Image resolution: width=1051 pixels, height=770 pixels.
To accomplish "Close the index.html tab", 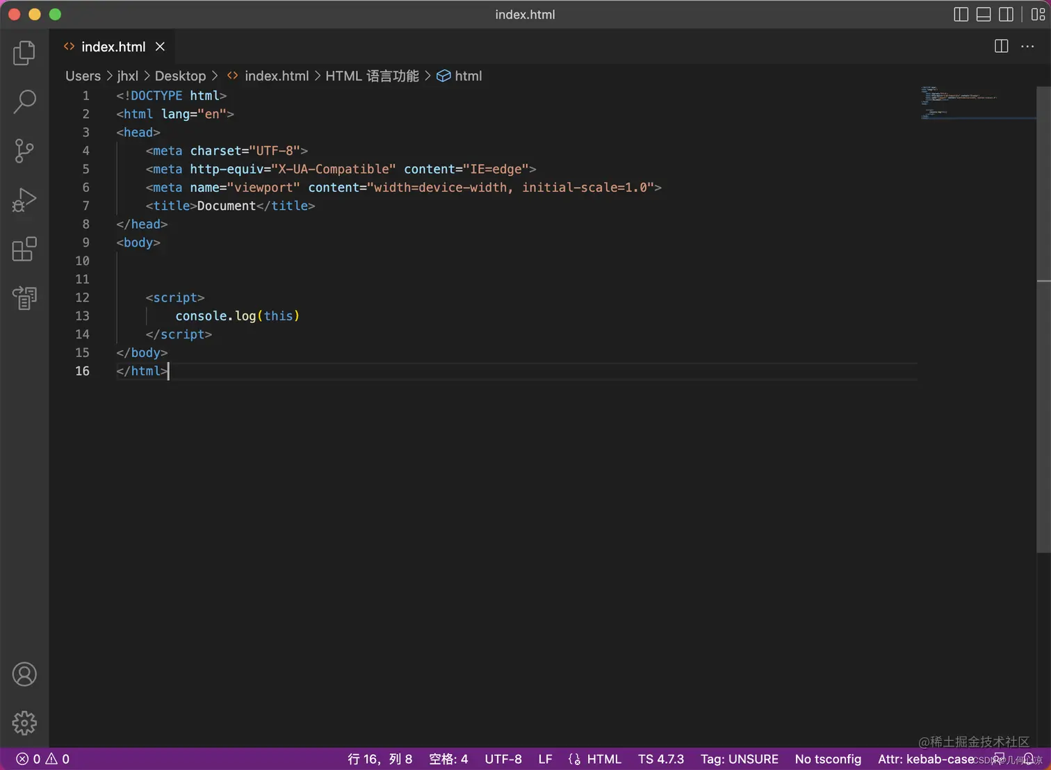I will 160,47.
